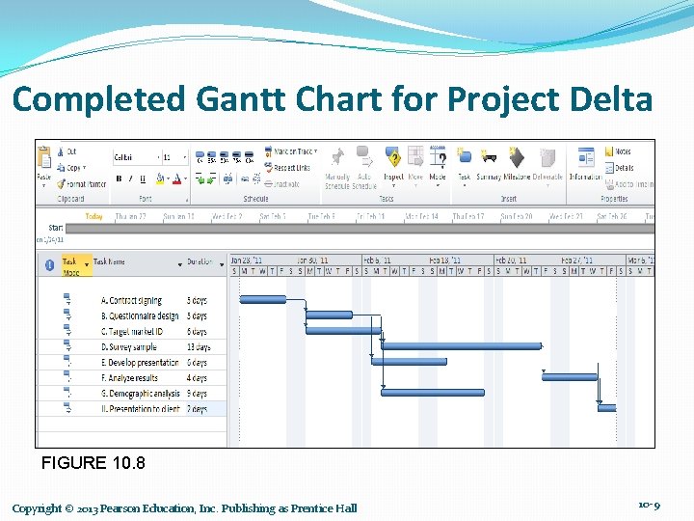Click the background fill color bucket
The height and width of the screenshot is (521, 694).
(x=160, y=178)
